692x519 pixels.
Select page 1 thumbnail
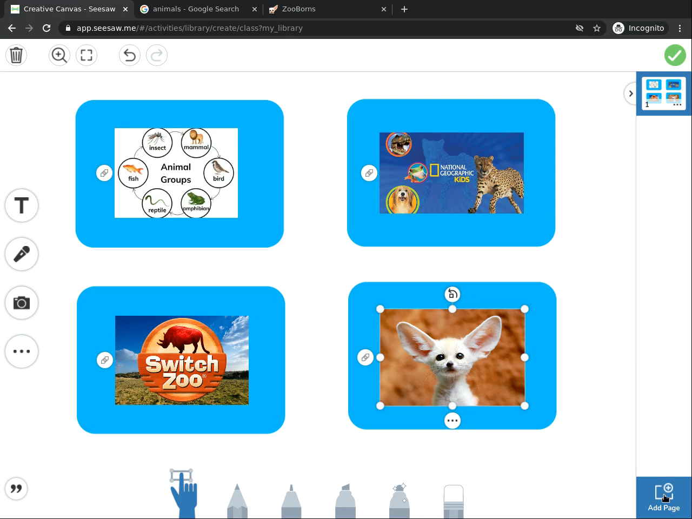click(664, 93)
